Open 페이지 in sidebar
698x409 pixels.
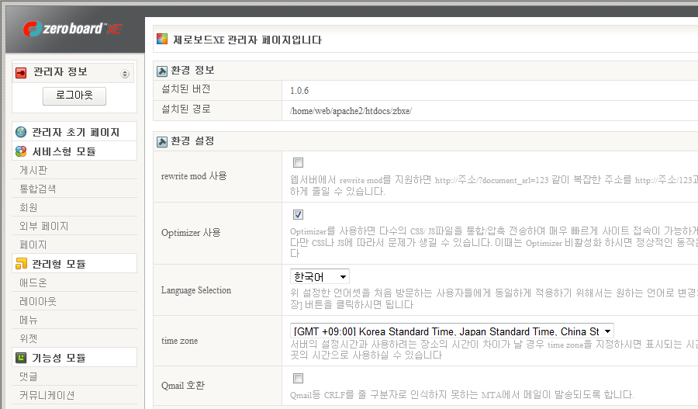(x=33, y=245)
